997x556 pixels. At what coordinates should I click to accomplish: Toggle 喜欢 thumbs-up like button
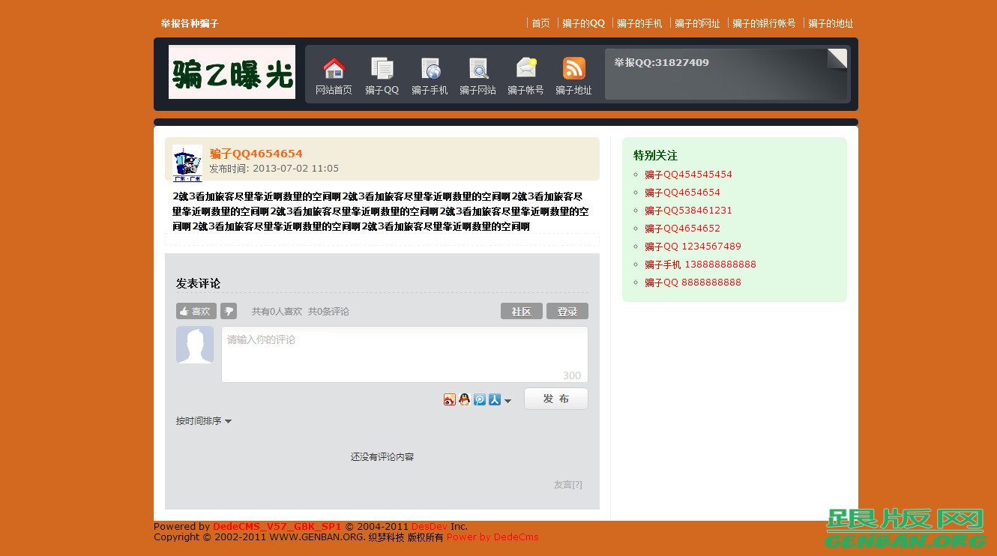[x=196, y=311]
